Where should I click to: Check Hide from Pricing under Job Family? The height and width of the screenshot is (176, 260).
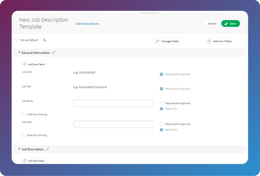[x=23, y=114]
